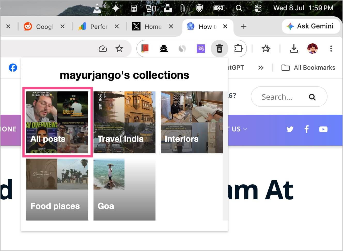Close the X Home tab
343x251 pixels.
[x=171, y=26]
